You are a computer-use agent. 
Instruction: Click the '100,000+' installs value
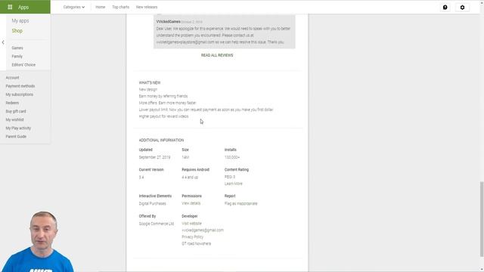coord(232,157)
